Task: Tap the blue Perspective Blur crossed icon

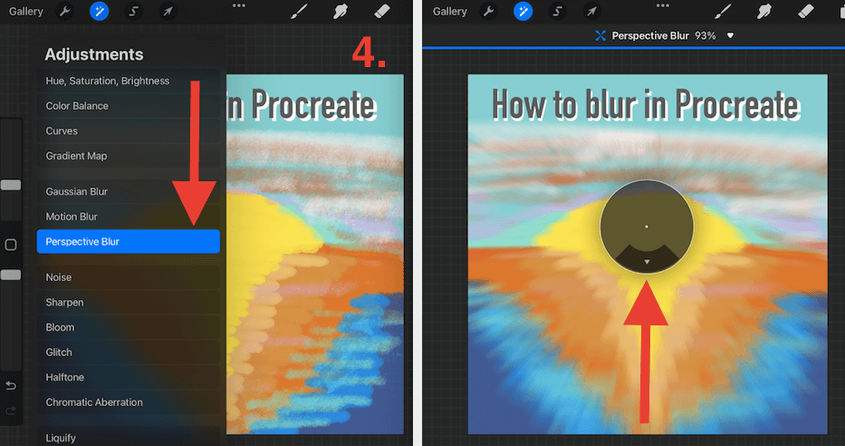Action: click(x=600, y=35)
